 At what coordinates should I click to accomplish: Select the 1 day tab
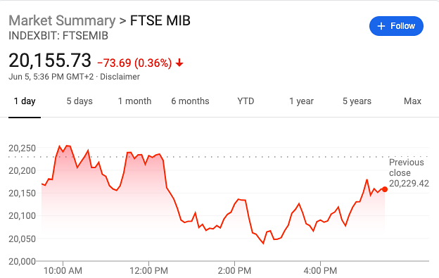(x=25, y=101)
